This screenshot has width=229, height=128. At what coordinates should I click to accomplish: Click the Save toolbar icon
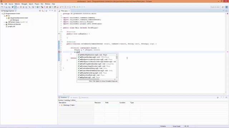coord(6,7)
